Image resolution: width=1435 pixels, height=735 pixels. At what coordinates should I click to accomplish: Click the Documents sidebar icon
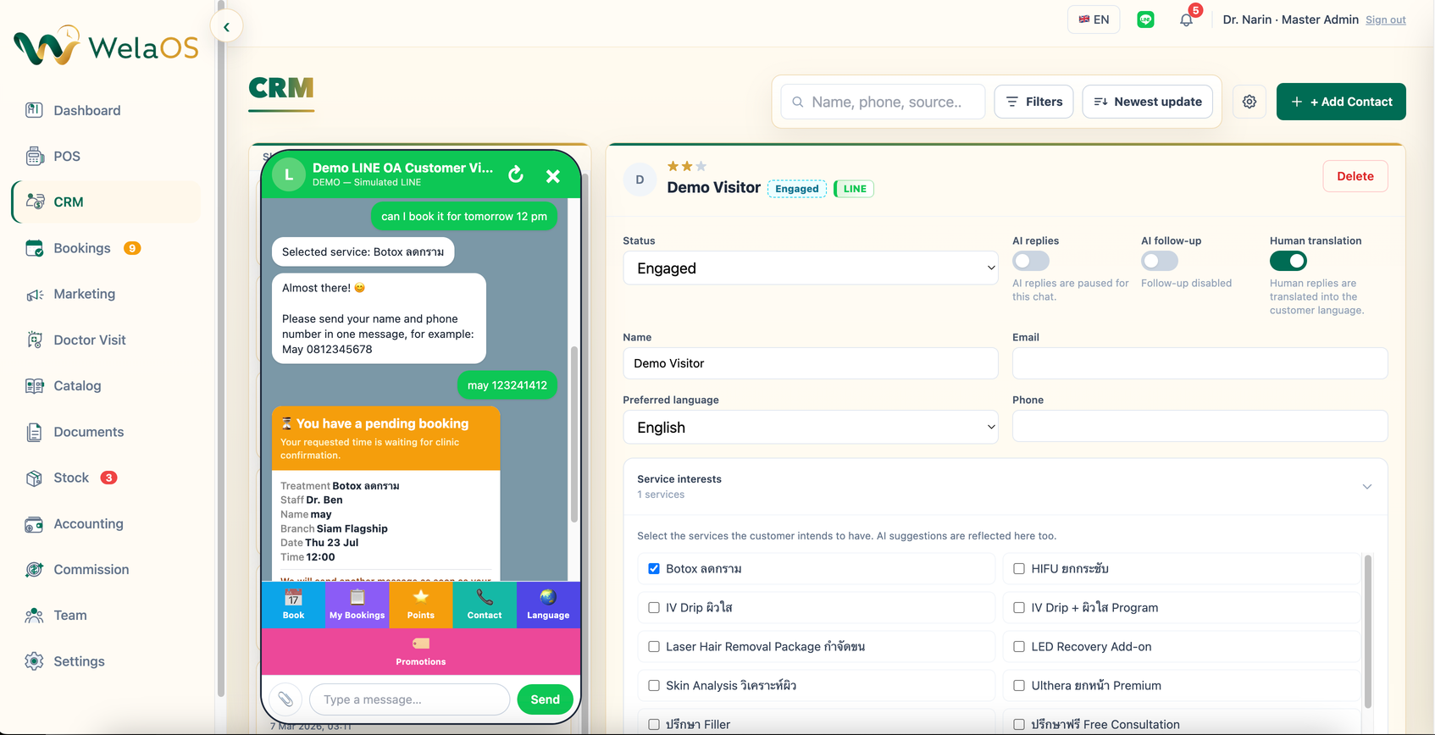pyautogui.click(x=34, y=432)
